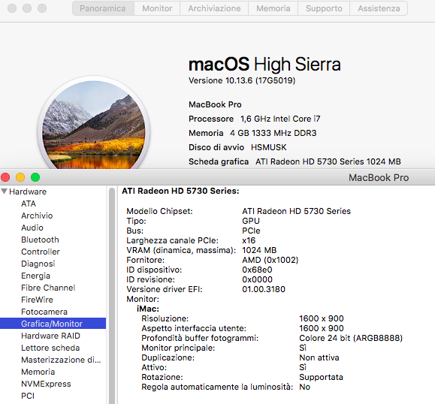Screen dimensions: 435x404
Task: Click the Risoluzione value 1600 x 900
Action: tap(322, 318)
